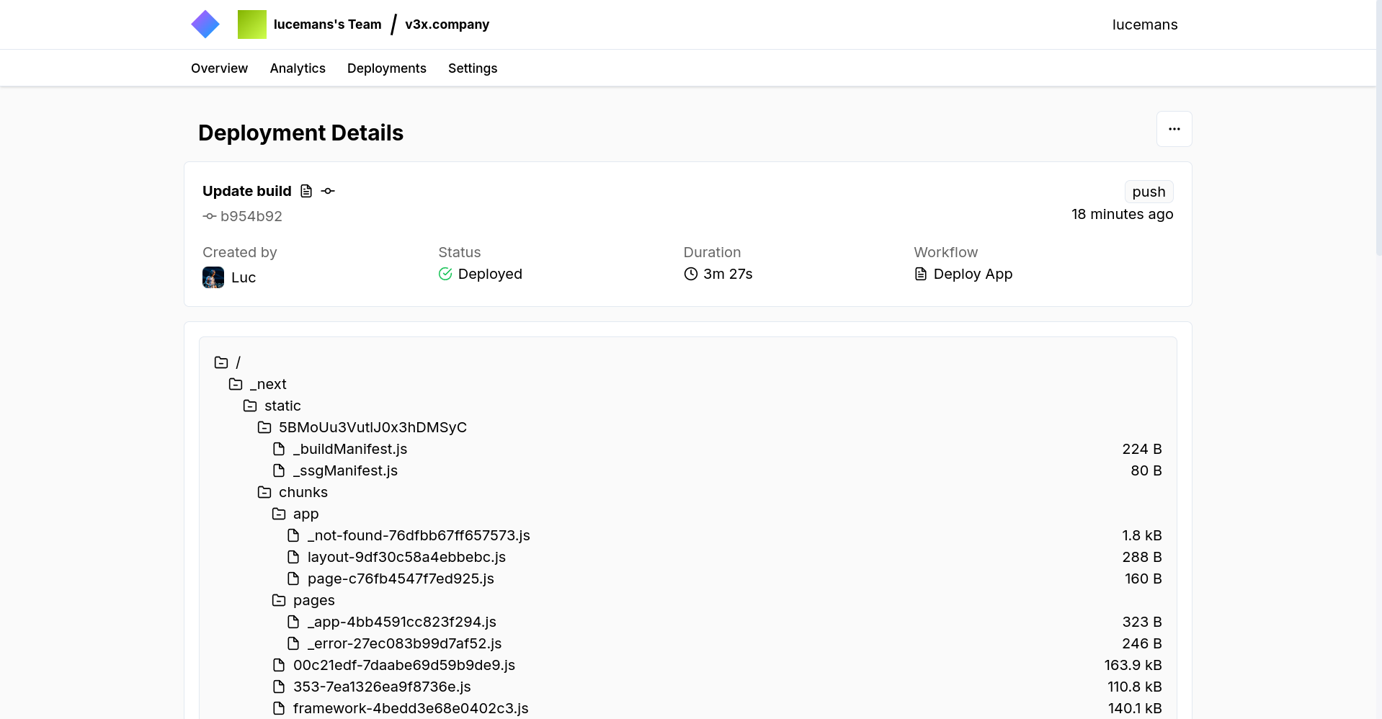Click the 163.9 kB size value

[x=1133, y=665]
